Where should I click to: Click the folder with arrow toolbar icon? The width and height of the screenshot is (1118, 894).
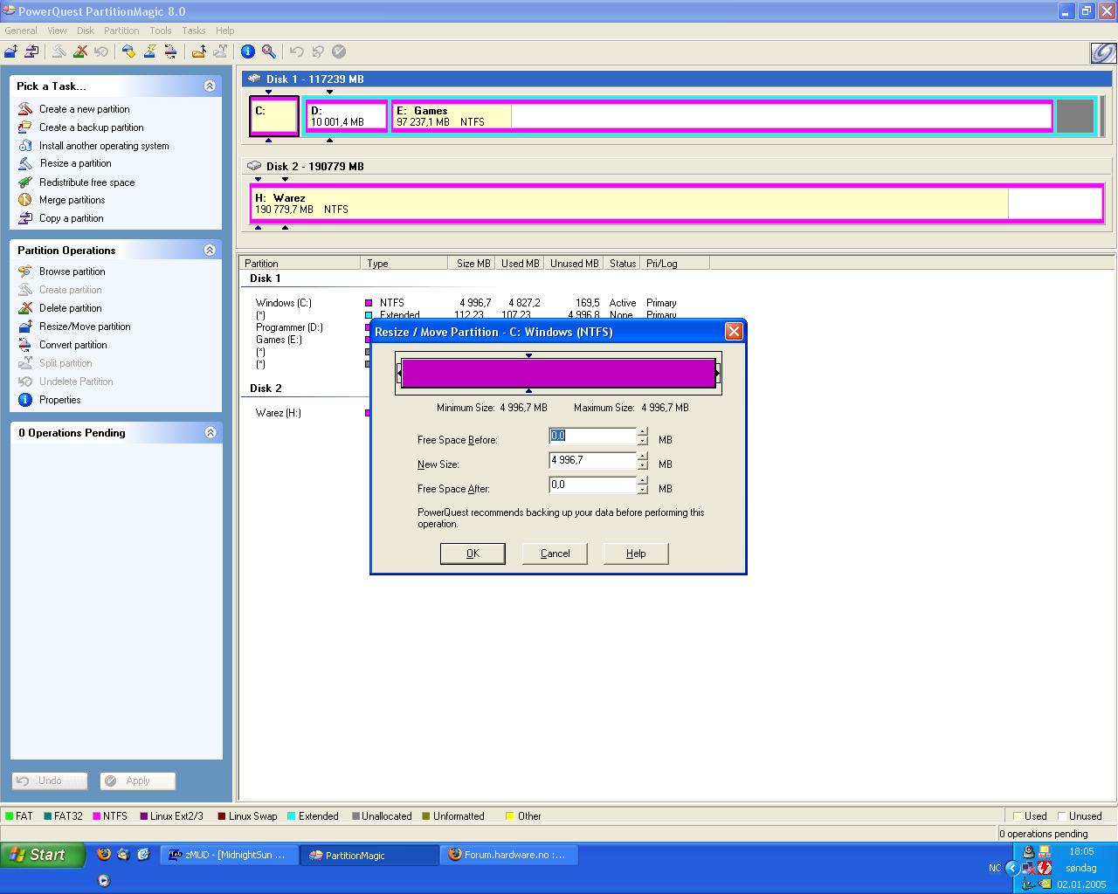click(x=199, y=52)
